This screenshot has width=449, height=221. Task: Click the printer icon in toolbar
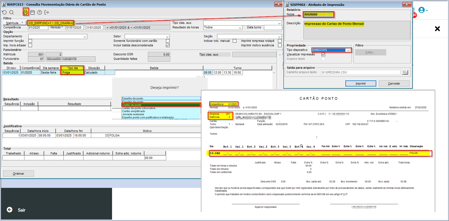[26, 12]
